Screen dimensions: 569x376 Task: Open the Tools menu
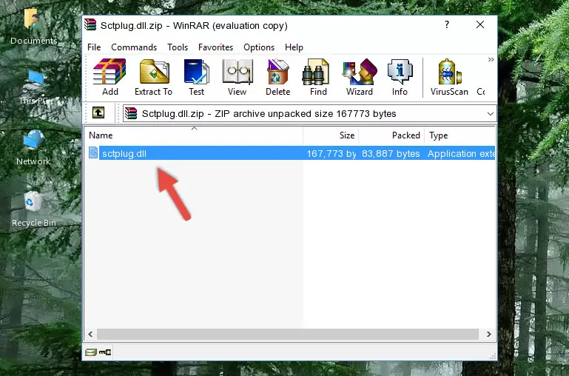click(178, 47)
